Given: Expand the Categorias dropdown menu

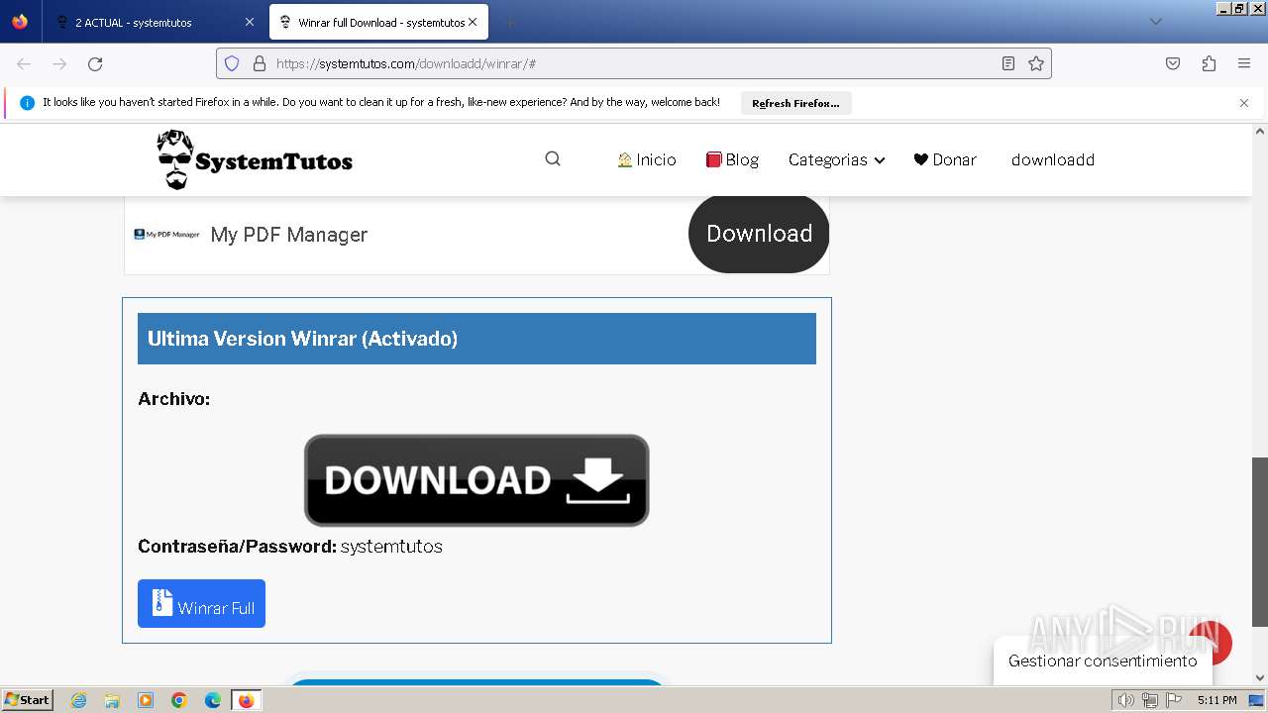Looking at the screenshot, I should point(836,159).
